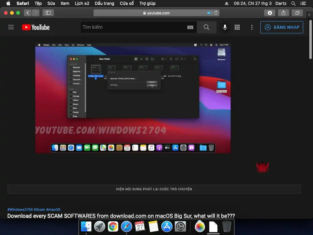This screenshot has width=313, height=235.
Task: Go back with Safari back arrow
Action: (x=28, y=13)
